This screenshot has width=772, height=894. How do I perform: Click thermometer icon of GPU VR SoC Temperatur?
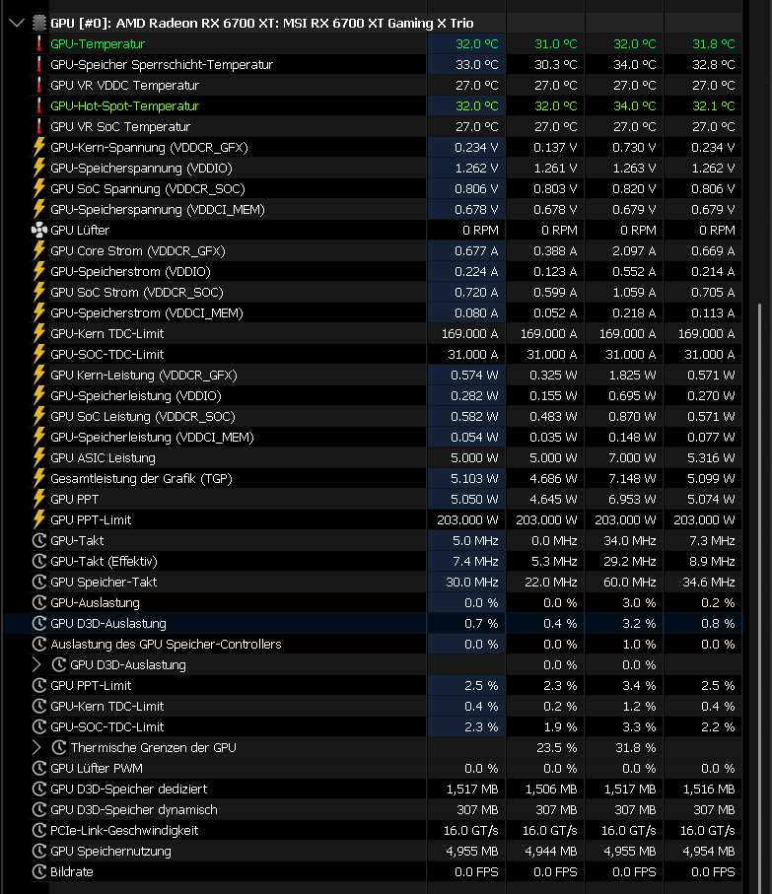(38, 126)
